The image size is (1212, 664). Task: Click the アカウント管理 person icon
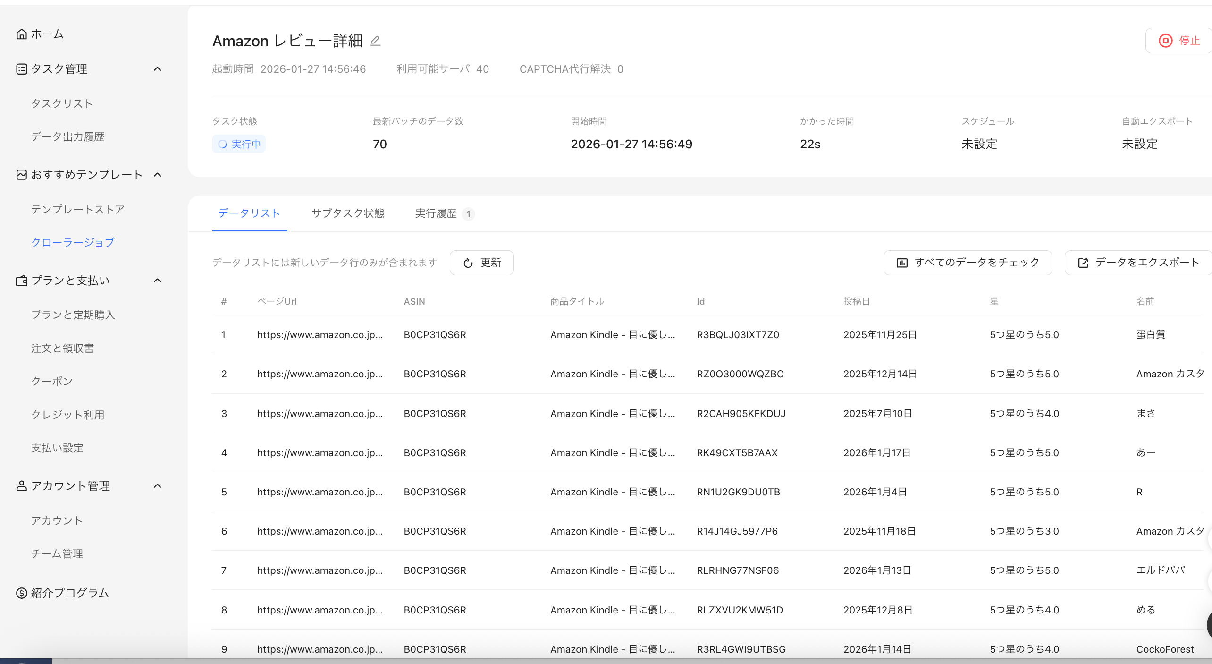pos(21,486)
